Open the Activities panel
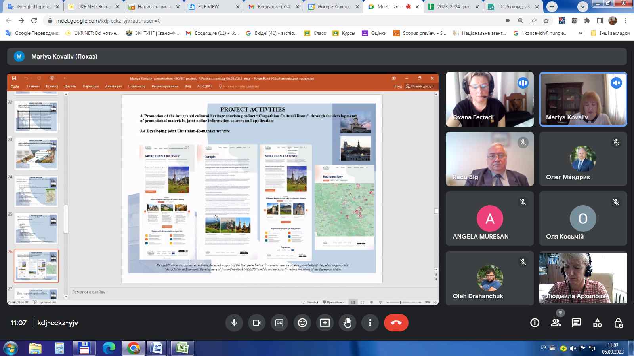The height and width of the screenshot is (356, 634). pos(597,323)
